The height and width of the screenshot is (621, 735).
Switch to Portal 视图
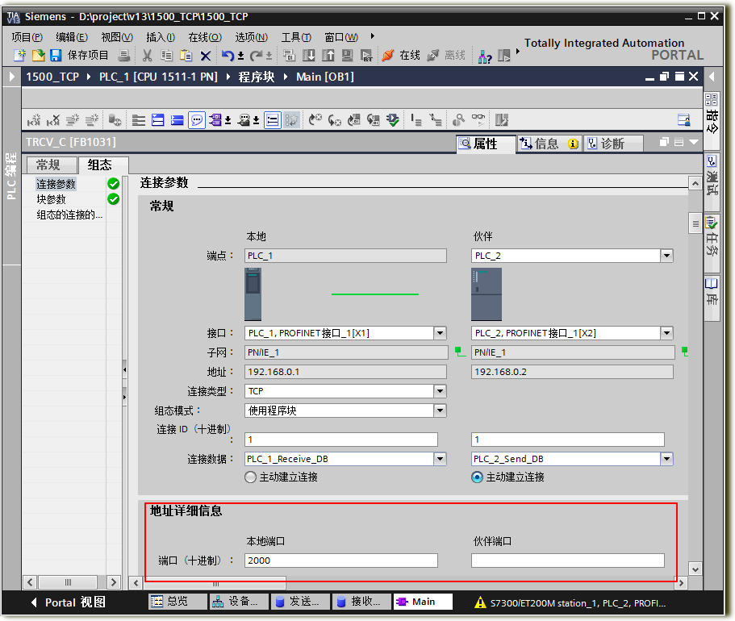point(69,602)
